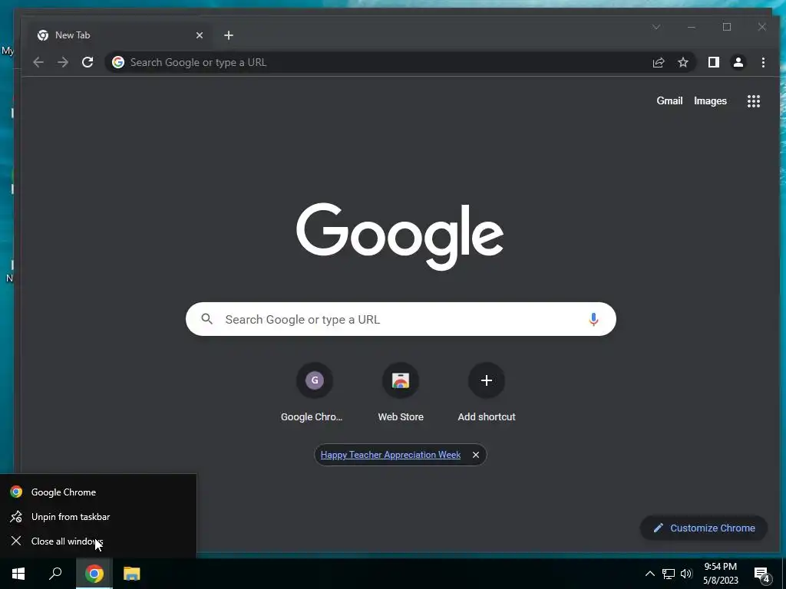Open the Web Store shortcut
The height and width of the screenshot is (589, 786).
click(x=401, y=380)
